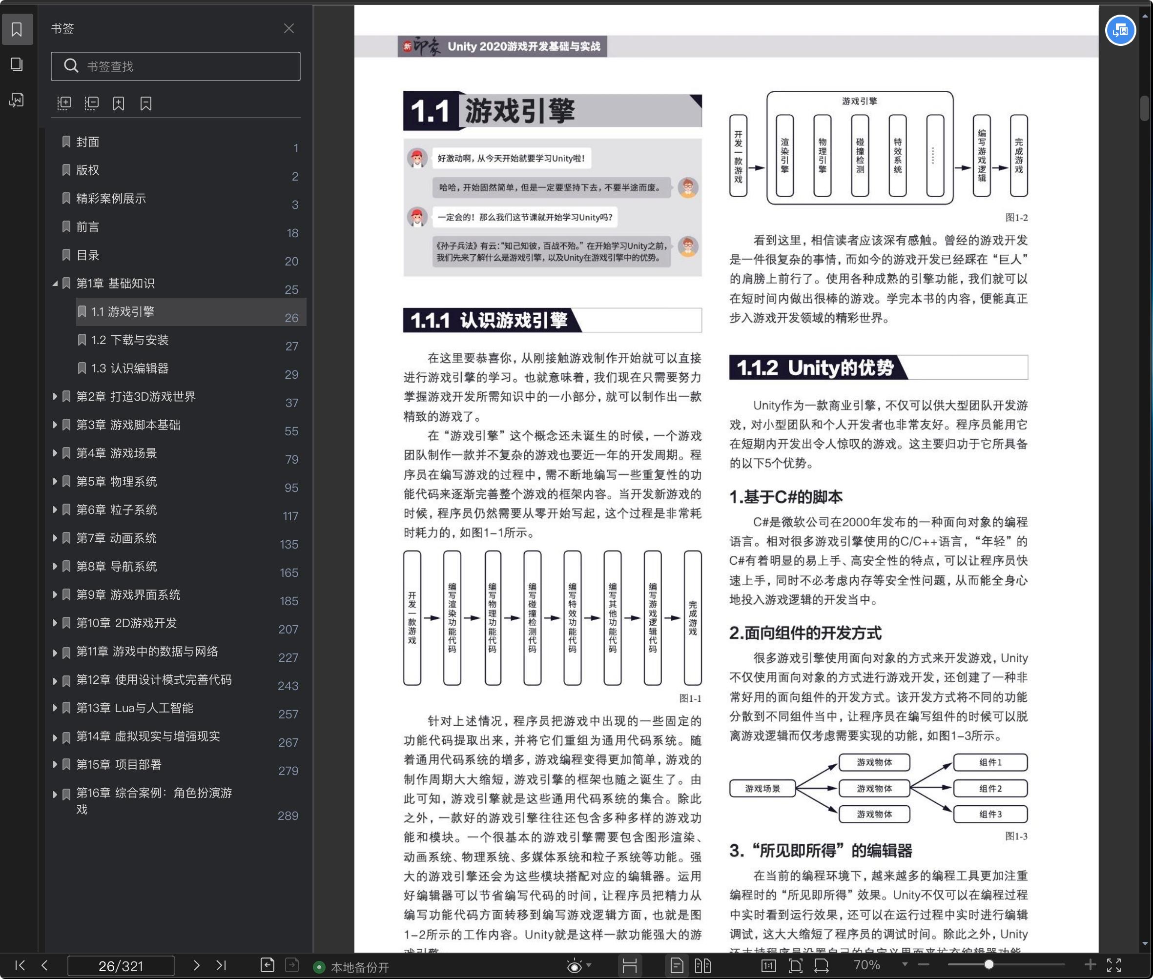1153x979 pixels.
Task: Open the 目录 bookmark
Action: pyautogui.click(x=88, y=255)
